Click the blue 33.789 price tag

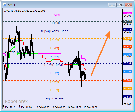[127, 55]
